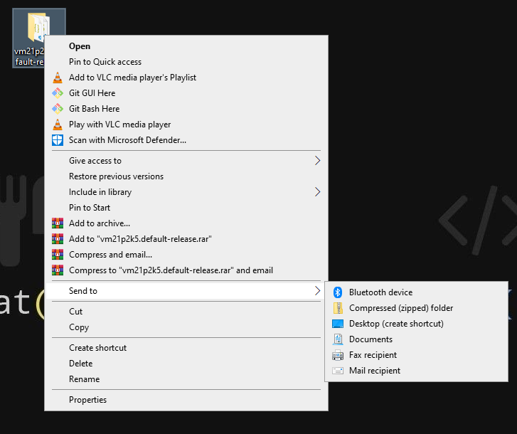Click the VLC cone icon beside Play with VLC
Viewport: 517px width, 434px height.
[x=58, y=125]
